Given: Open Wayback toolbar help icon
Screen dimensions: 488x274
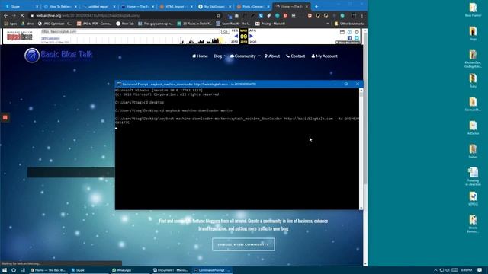Looking at the screenshot, I should (x=349, y=32).
